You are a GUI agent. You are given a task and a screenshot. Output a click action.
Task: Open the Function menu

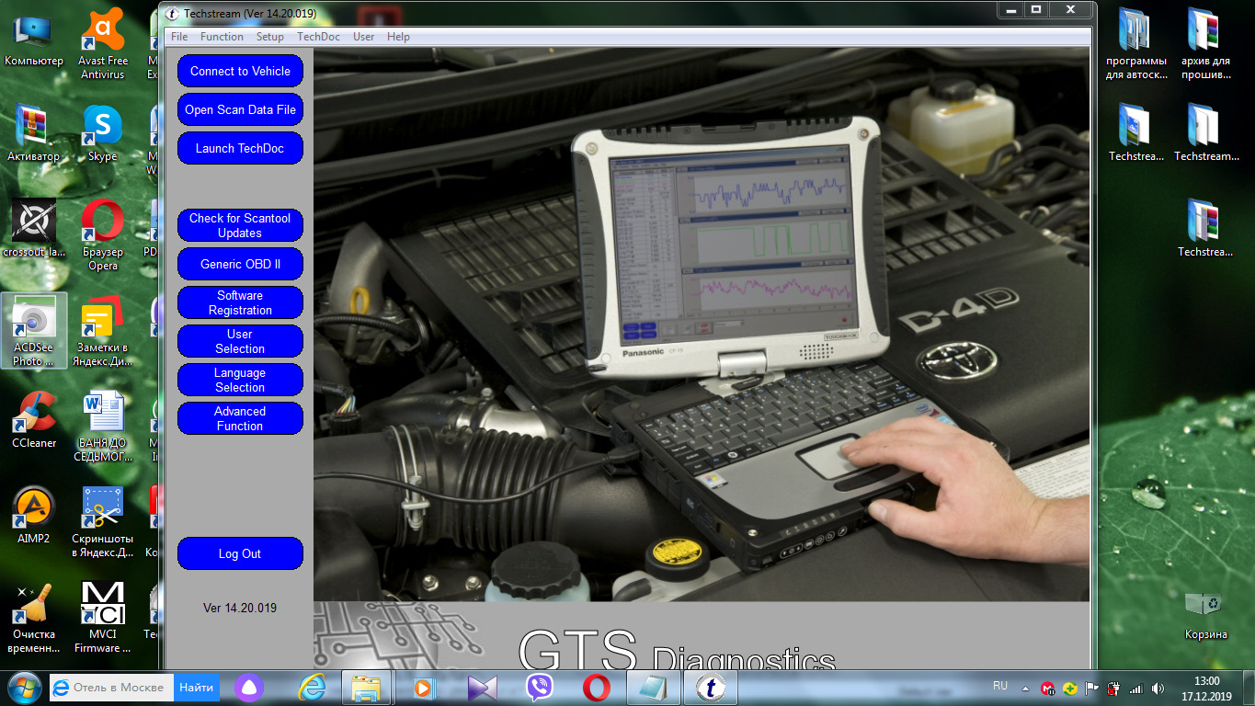(x=222, y=37)
